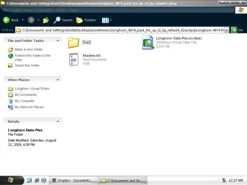The image size is (247, 185).
Task: Open the Edit menu
Action: (17, 10)
